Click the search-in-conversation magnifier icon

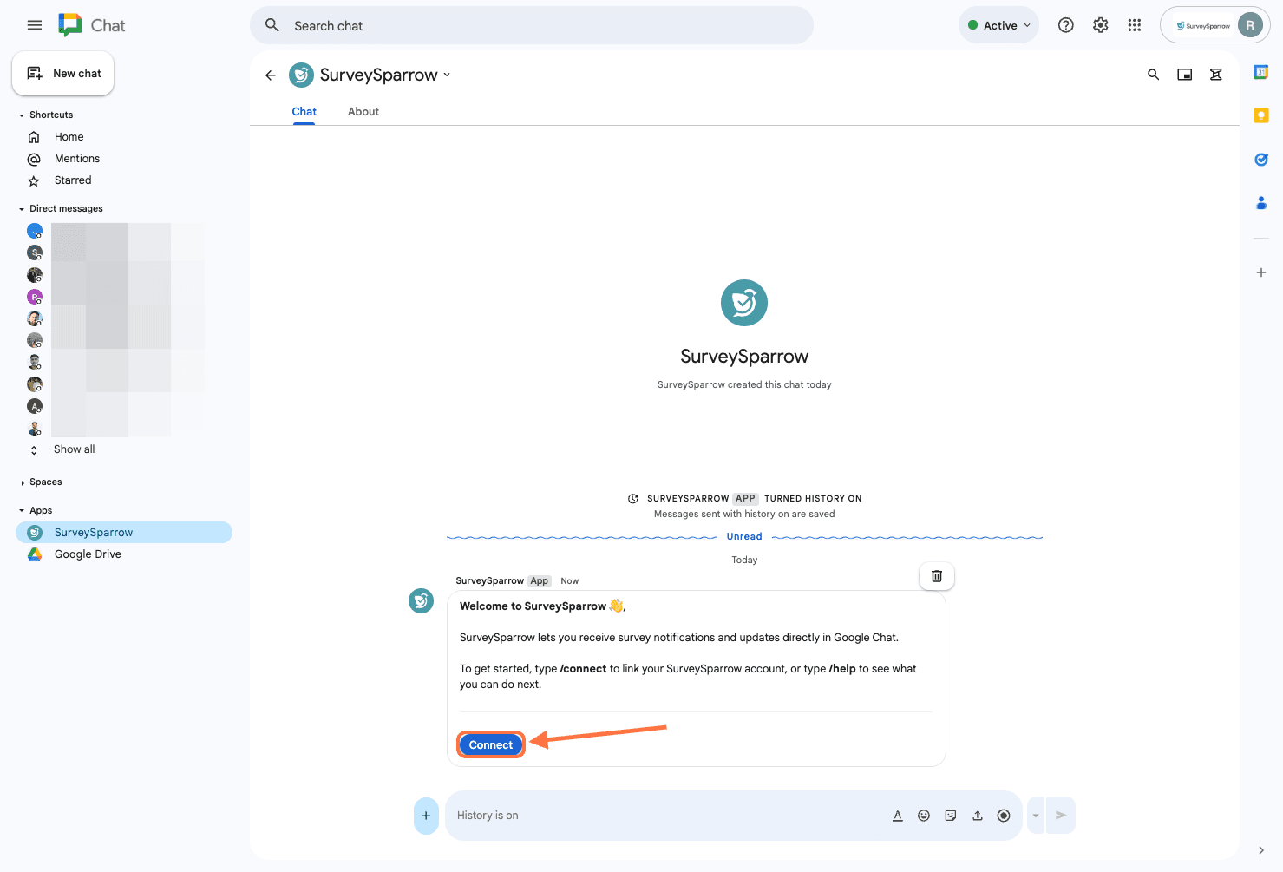(1154, 75)
